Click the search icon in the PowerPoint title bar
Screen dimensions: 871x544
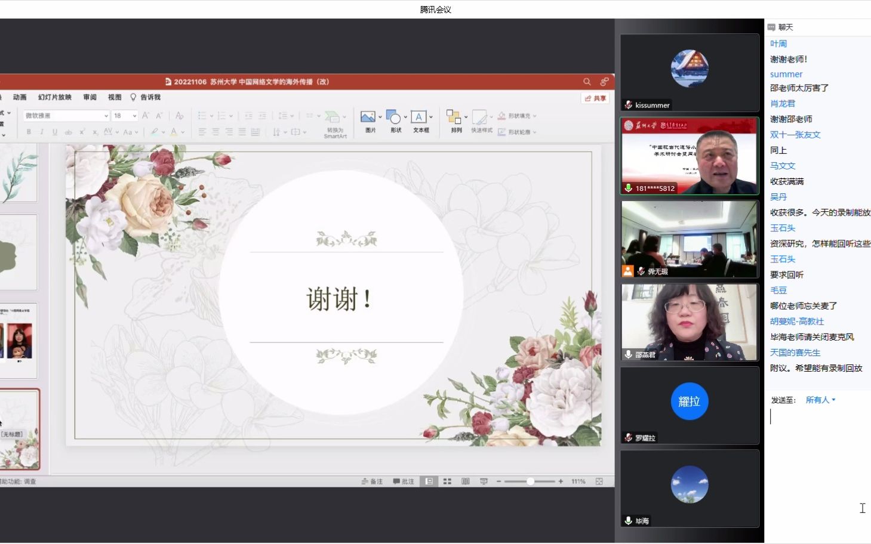click(x=586, y=82)
